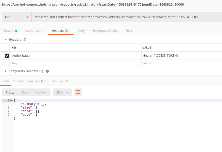The image size is (222, 152).
Task: Select the request Body tab
Action: click(81, 31)
